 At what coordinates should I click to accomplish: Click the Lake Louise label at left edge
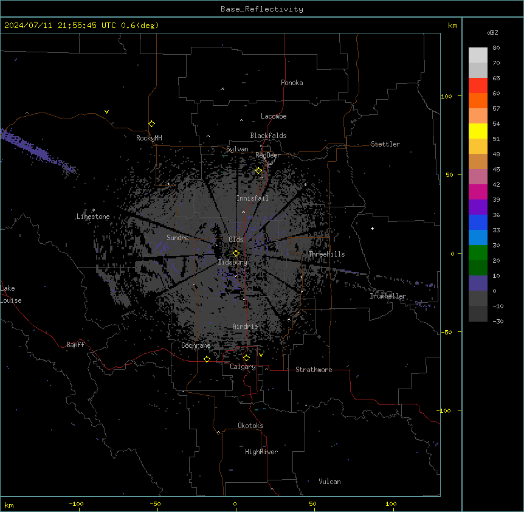(x=11, y=294)
